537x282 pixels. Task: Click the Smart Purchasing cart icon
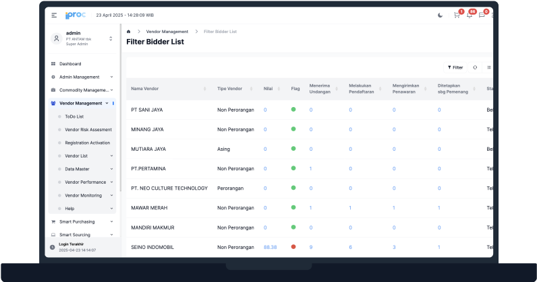[x=53, y=222]
